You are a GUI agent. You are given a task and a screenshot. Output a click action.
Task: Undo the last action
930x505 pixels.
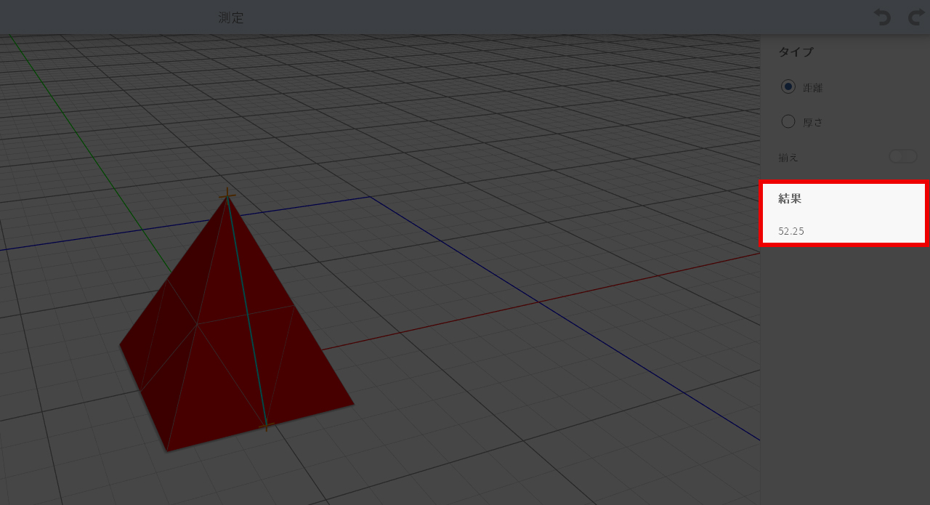coord(882,17)
